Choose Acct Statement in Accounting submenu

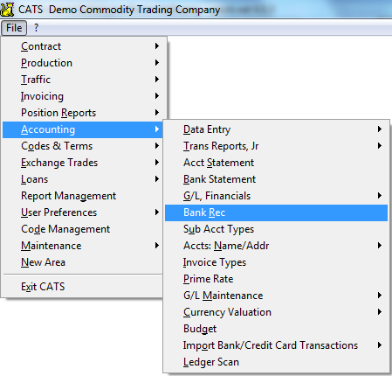276,163
